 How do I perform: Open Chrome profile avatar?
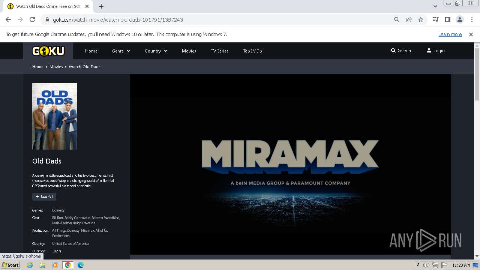(x=459, y=19)
